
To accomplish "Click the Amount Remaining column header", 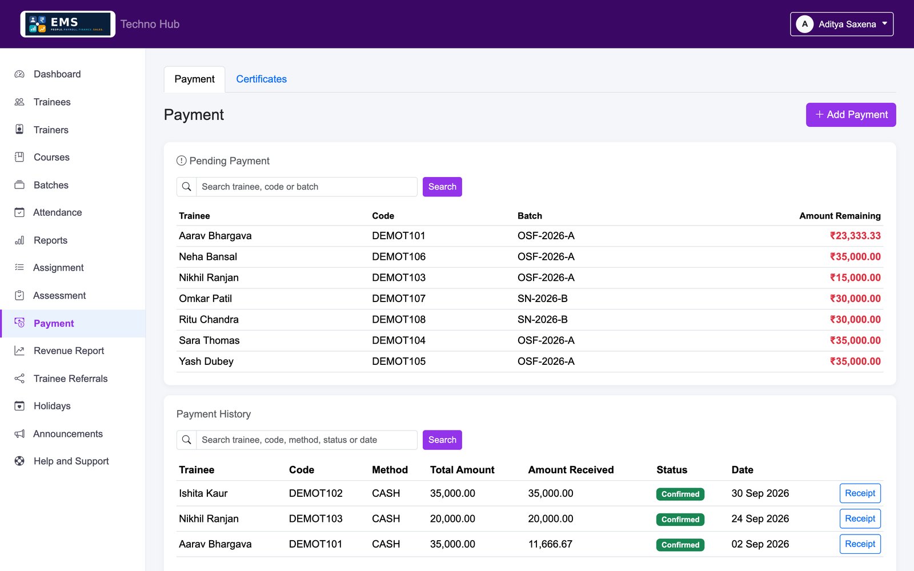I will point(840,216).
